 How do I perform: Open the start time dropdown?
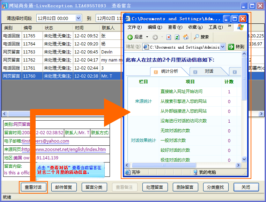(78, 18)
